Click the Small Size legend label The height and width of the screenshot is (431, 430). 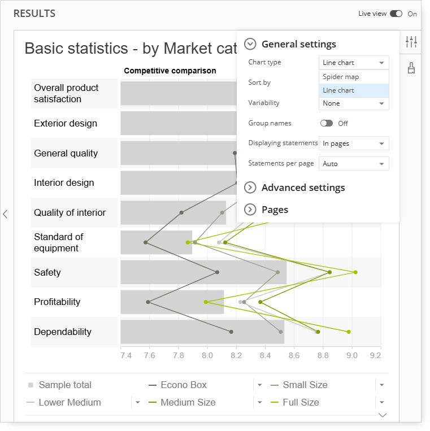(x=305, y=385)
